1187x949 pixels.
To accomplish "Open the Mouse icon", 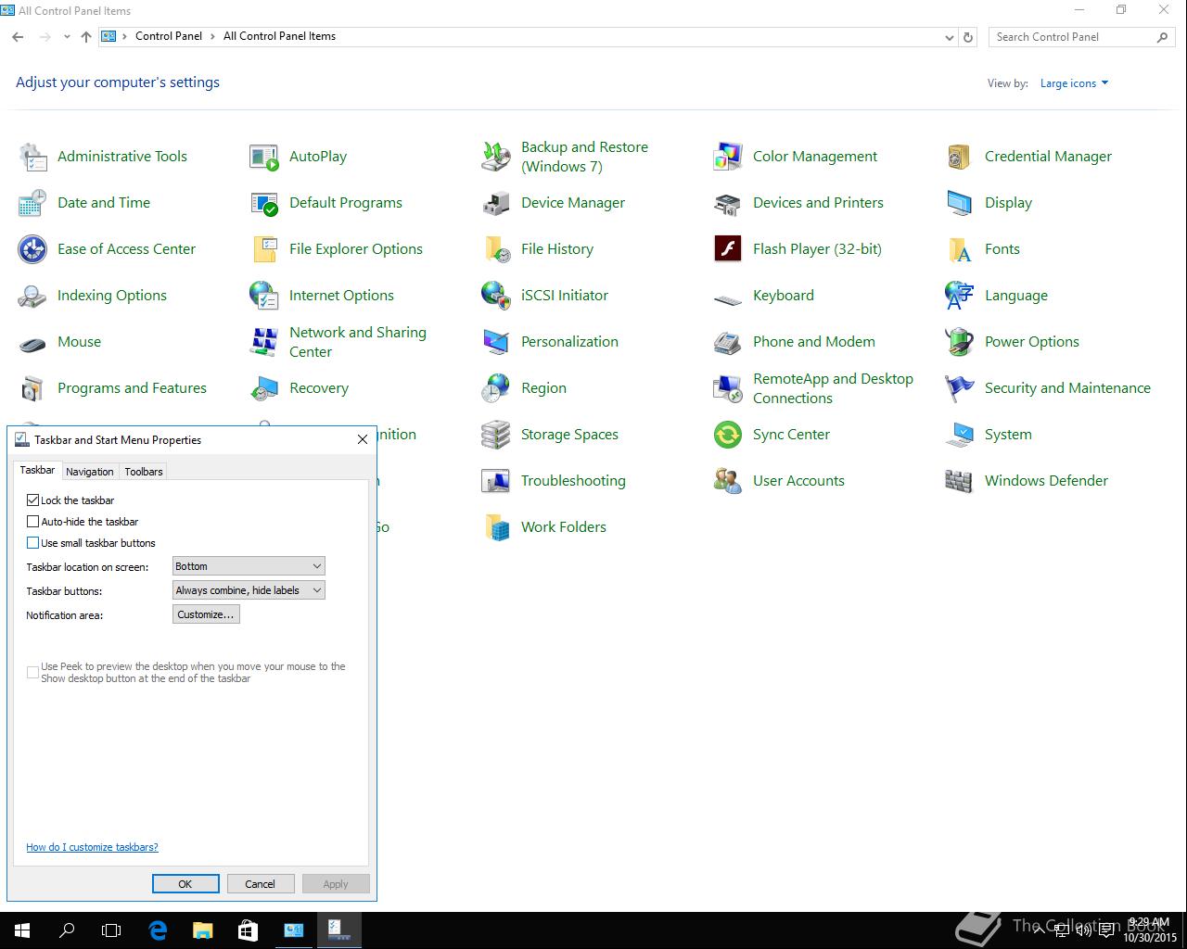I will tap(32, 342).
